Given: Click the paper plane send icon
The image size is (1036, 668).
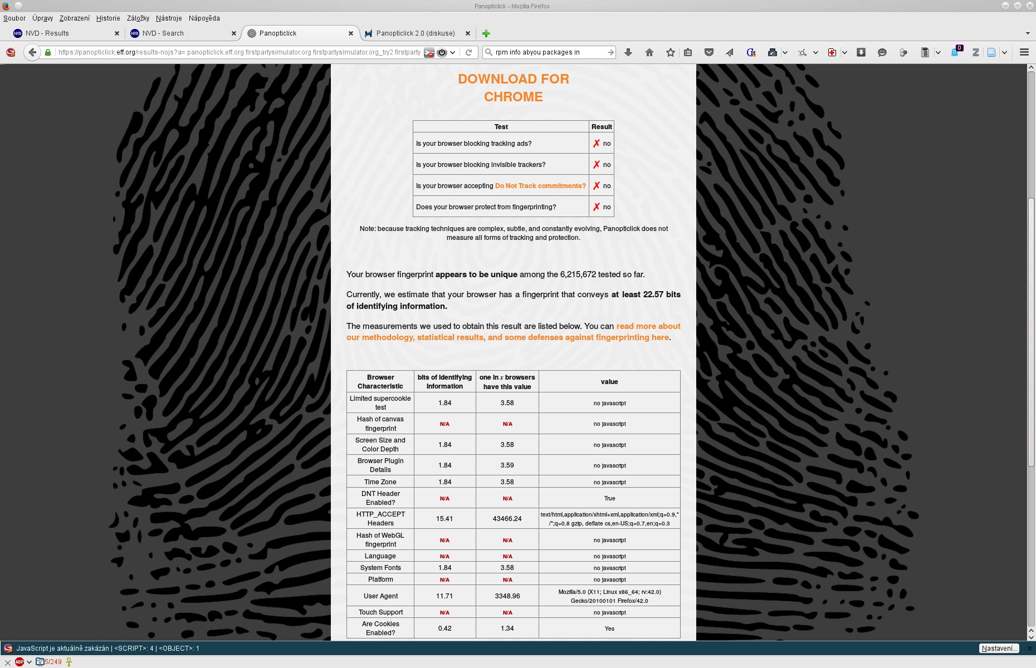Looking at the screenshot, I should 730,52.
